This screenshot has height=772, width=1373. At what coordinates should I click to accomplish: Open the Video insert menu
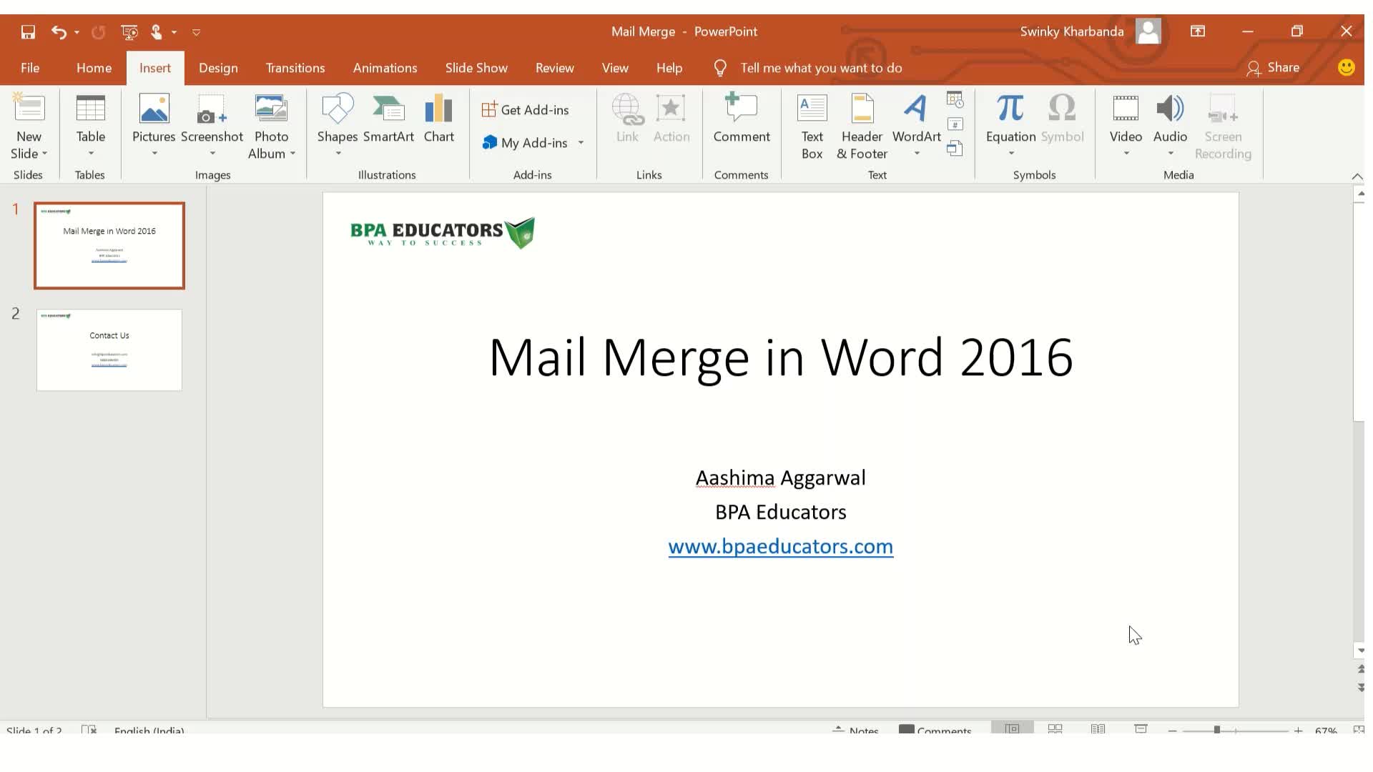[x=1126, y=126]
